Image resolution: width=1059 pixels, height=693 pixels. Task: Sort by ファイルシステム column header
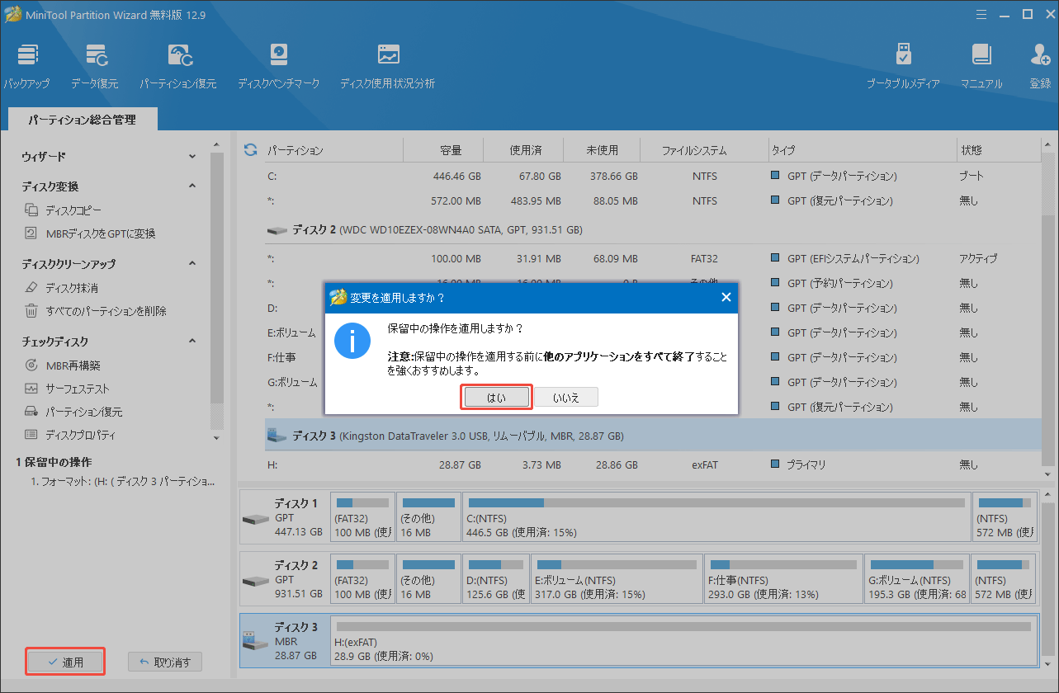[694, 151]
